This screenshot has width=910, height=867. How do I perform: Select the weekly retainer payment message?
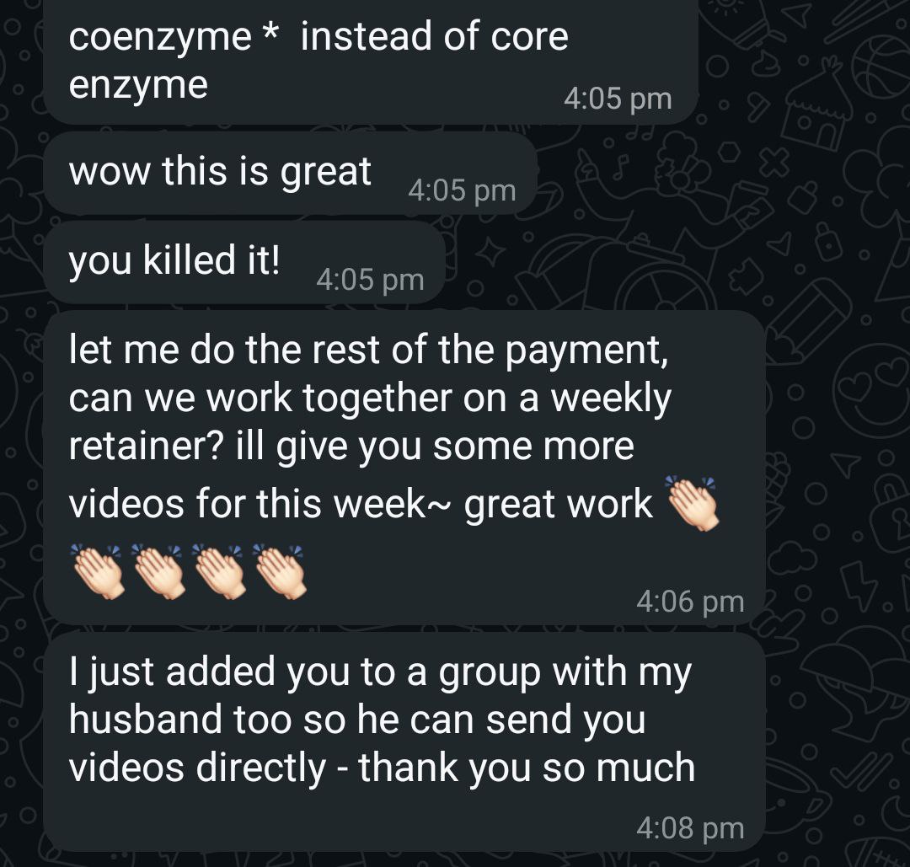pyautogui.click(x=404, y=467)
